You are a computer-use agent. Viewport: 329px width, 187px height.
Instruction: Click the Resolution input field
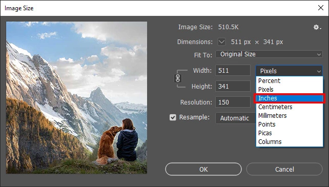(233, 102)
